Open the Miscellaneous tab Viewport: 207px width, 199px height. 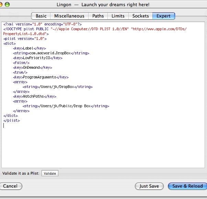[x=69, y=16]
